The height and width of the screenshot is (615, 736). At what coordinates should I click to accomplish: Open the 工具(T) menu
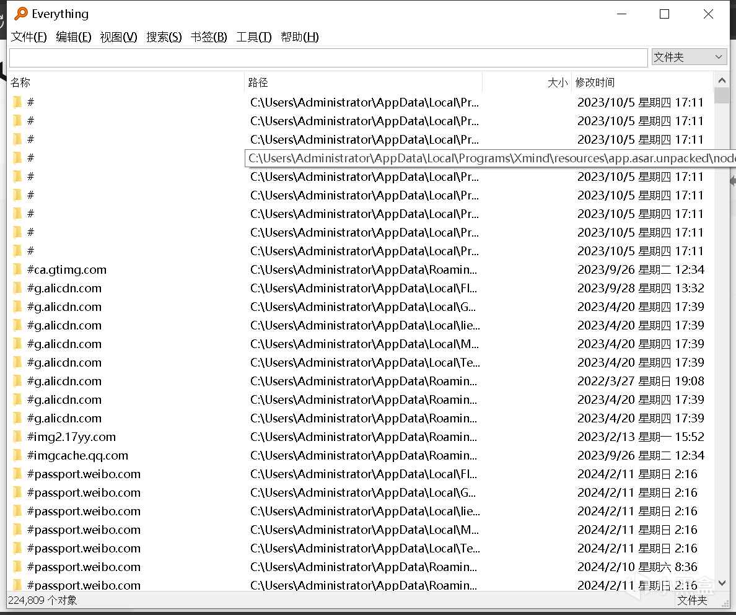coord(254,37)
